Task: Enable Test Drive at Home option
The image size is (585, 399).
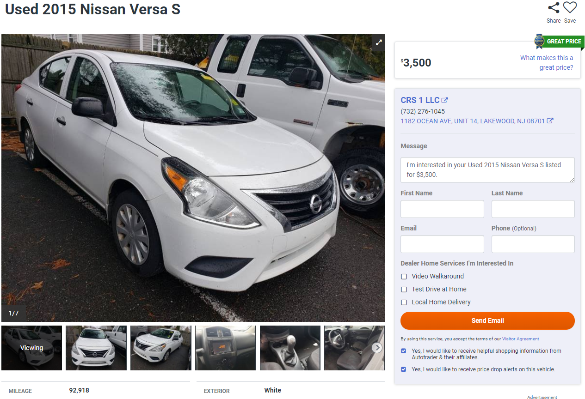Action: coord(404,290)
